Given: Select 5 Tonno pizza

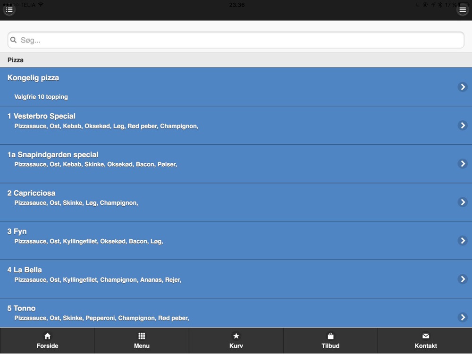Looking at the screenshot, I should [236, 313].
